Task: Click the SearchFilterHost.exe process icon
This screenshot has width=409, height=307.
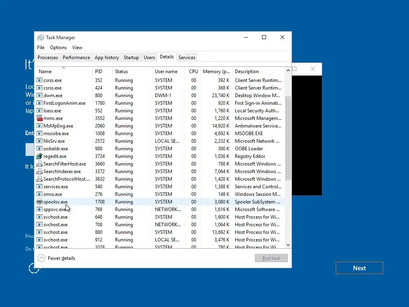Action: pyautogui.click(x=40, y=163)
